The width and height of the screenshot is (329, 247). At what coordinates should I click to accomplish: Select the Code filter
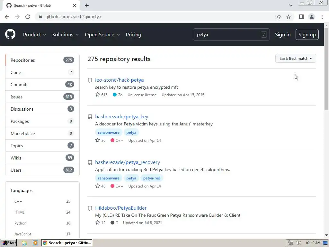point(42,72)
